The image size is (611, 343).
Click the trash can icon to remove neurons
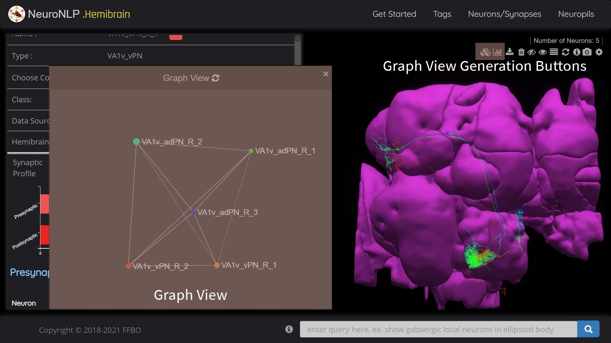click(521, 52)
